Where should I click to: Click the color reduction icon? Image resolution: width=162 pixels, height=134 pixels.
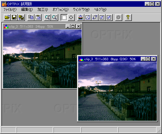(81, 17)
